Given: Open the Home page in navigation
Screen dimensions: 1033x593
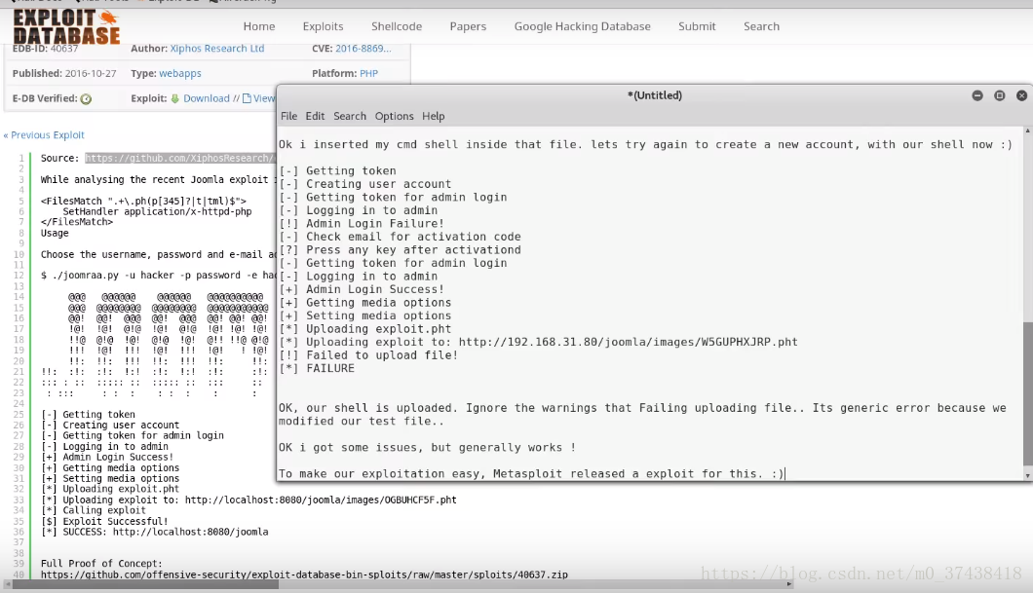Looking at the screenshot, I should click(x=259, y=26).
